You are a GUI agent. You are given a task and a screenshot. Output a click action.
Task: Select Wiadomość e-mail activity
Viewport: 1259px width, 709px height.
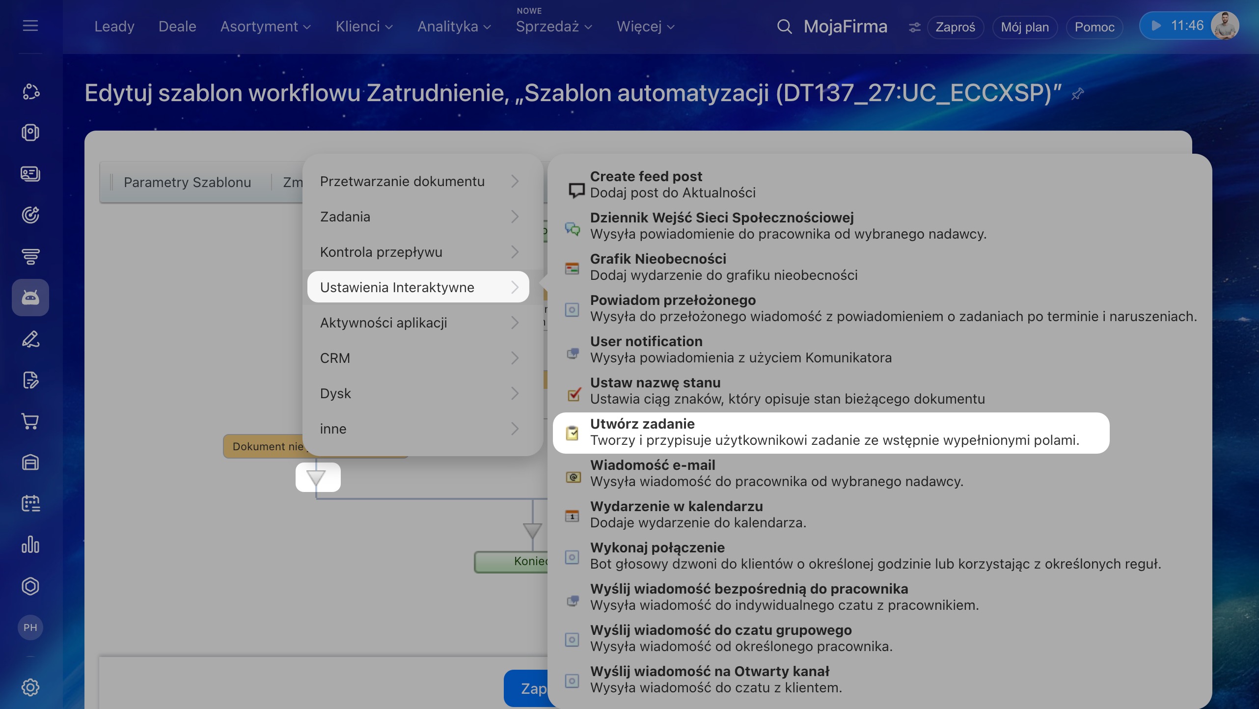tap(831, 473)
